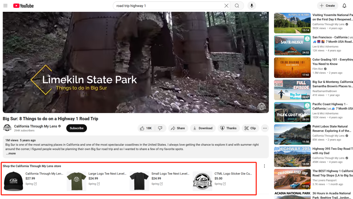Open the shop section's three-dot menu
The image size is (353, 199).
point(264,166)
